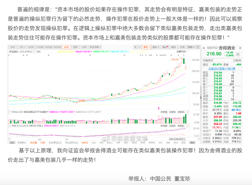Switch to 周线 weekly chart tab
The width and height of the screenshot is (252, 185).
[75, 47]
